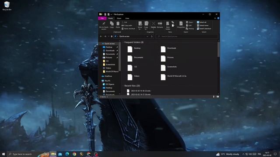This screenshot has width=280, height=157.
Task: Click Pin to Quick access in ribbon
Action: (104, 26)
